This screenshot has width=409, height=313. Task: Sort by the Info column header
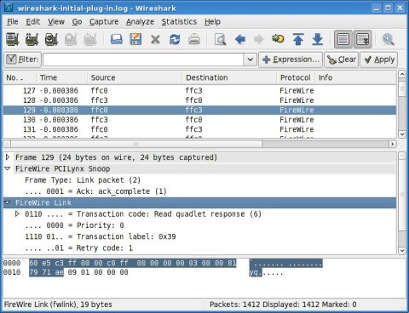point(355,77)
